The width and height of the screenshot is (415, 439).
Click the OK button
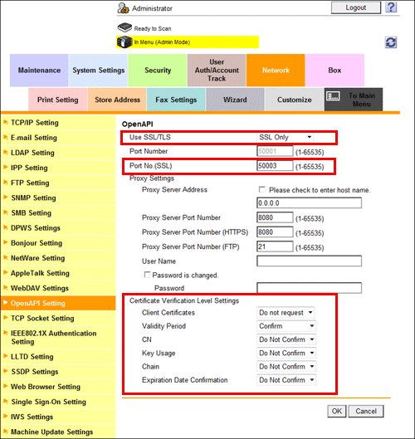pos(337,411)
